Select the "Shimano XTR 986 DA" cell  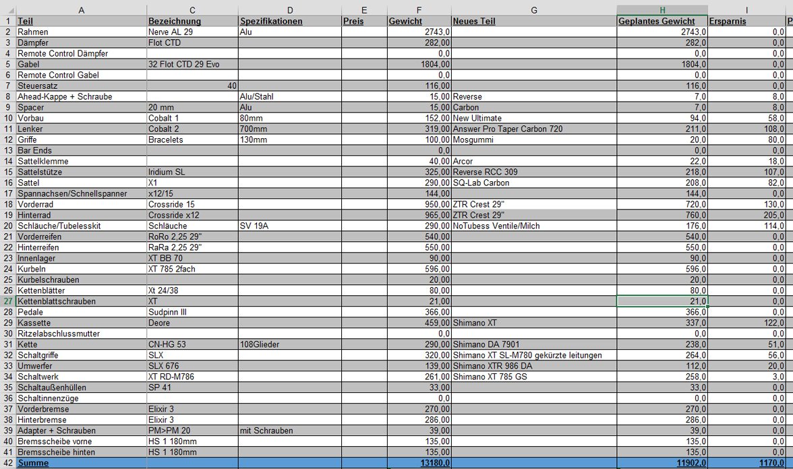pyautogui.click(x=533, y=366)
